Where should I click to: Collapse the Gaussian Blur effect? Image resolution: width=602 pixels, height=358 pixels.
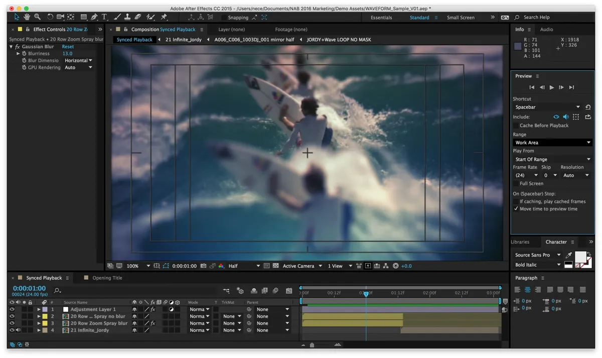tap(11, 47)
